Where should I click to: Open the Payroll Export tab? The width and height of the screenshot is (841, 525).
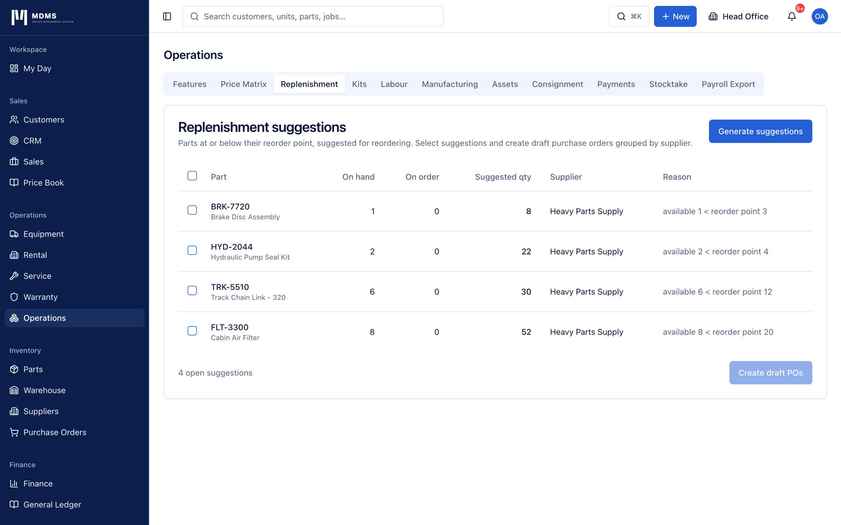coord(728,84)
